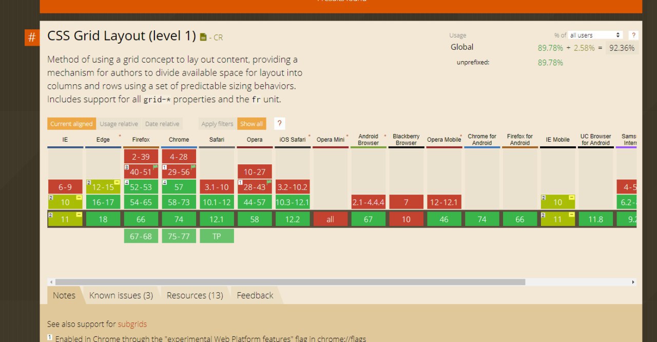The width and height of the screenshot is (657, 342).
Task: Click the horizontal scrollbar thumb
Action: click(290, 282)
